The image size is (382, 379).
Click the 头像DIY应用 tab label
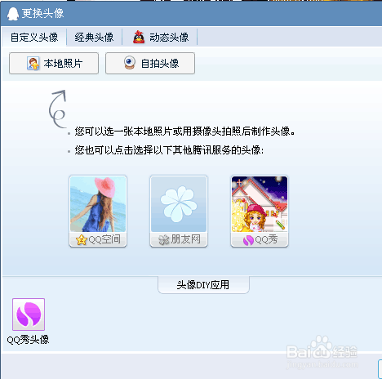tap(203, 285)
